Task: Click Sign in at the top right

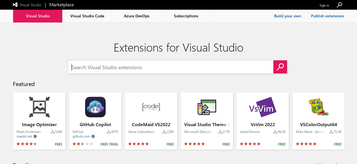Action: pos(324,5)
